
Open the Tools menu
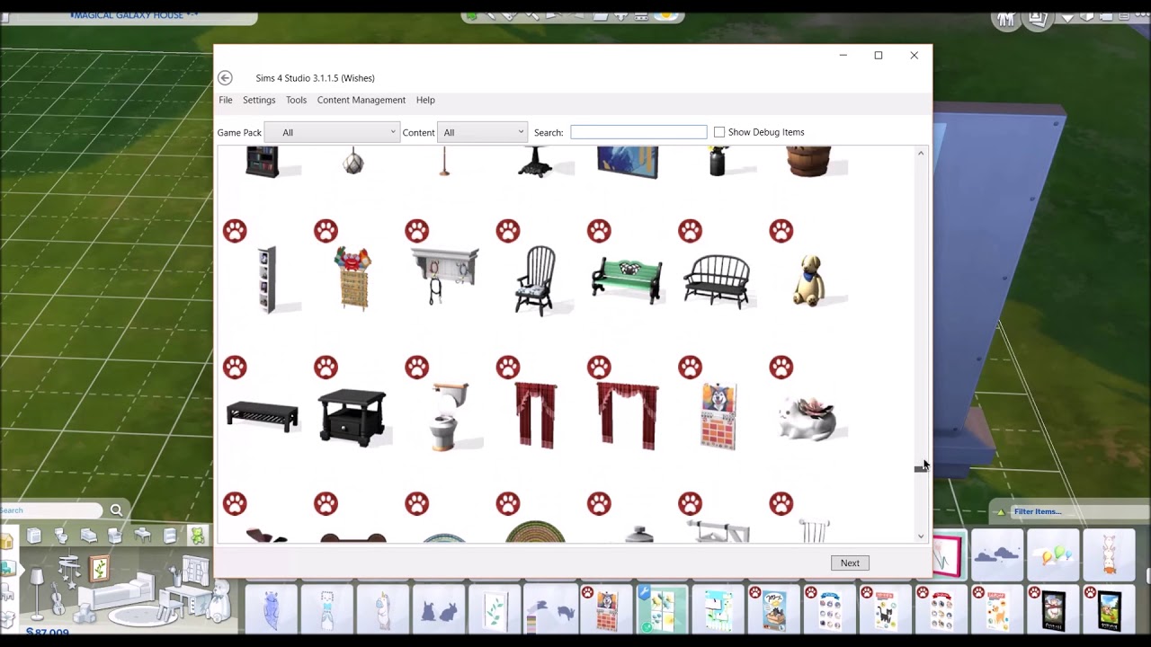[x=296, y=100]
